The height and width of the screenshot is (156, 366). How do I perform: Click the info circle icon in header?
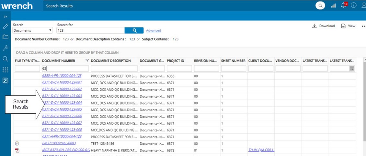354,5
